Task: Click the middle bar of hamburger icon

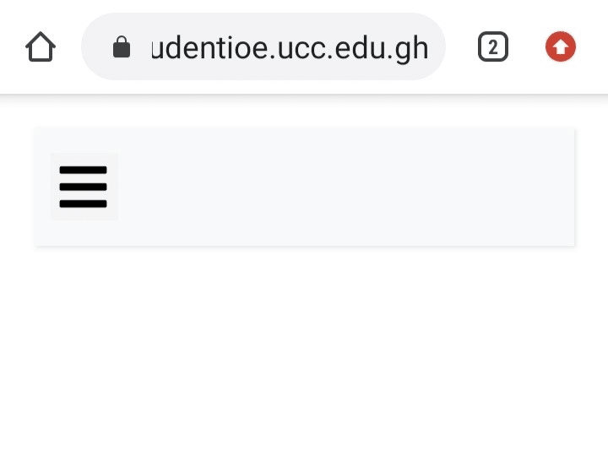Action: pos(83,187)
